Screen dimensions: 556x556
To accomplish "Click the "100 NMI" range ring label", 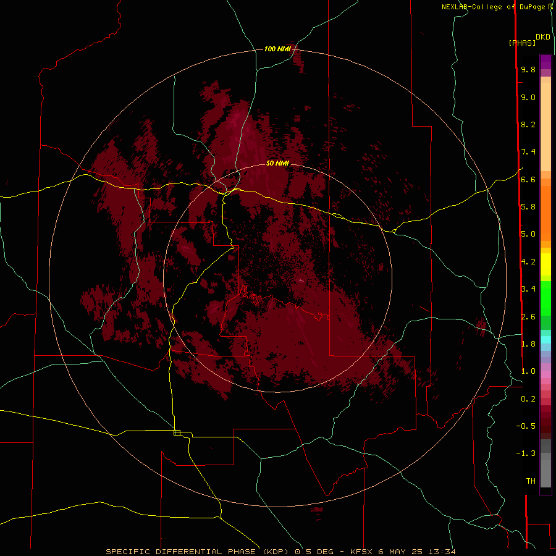I will pyautogui.click(x=277, y=49).
